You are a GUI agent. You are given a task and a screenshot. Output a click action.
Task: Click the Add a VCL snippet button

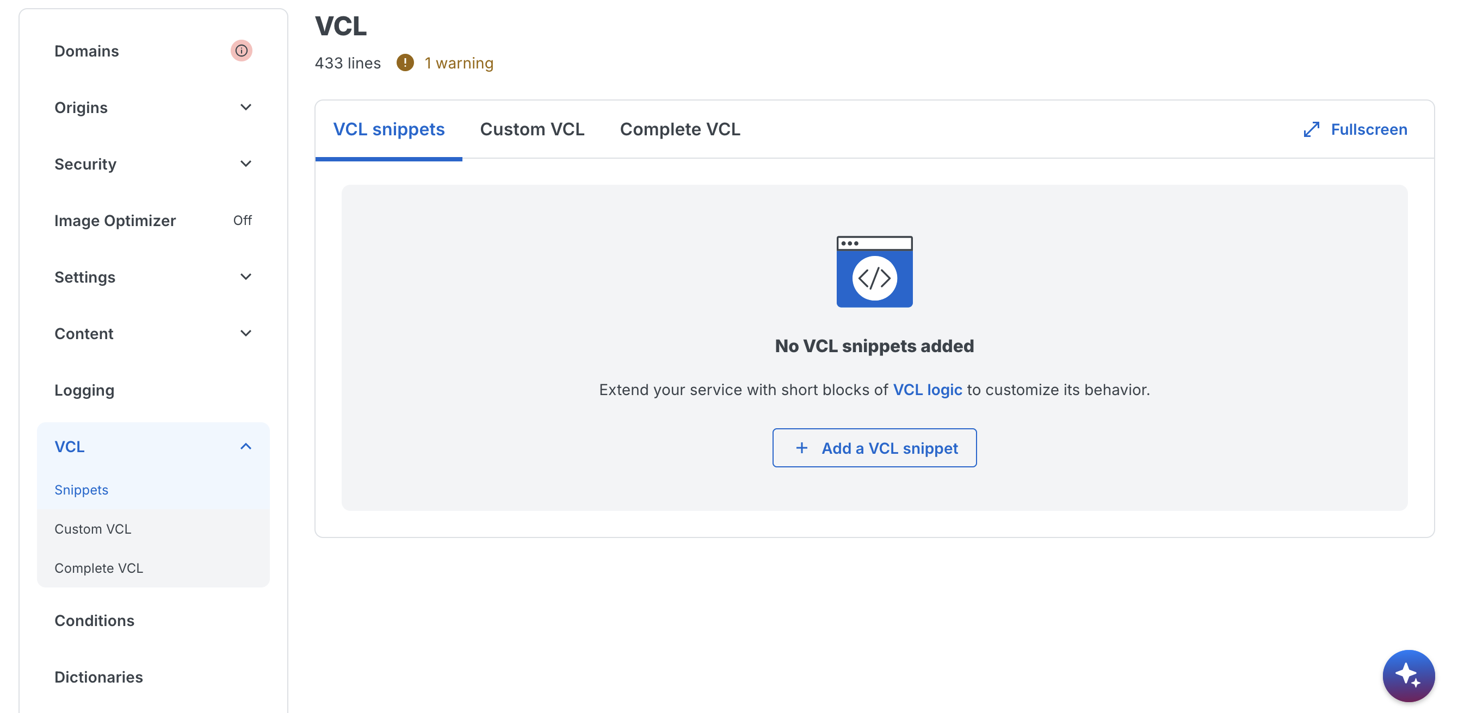click(874, 448)
